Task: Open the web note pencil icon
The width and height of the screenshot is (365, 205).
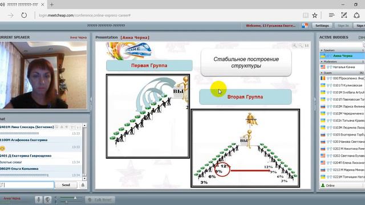Action: pyautogui.click(x=344, y=15)
